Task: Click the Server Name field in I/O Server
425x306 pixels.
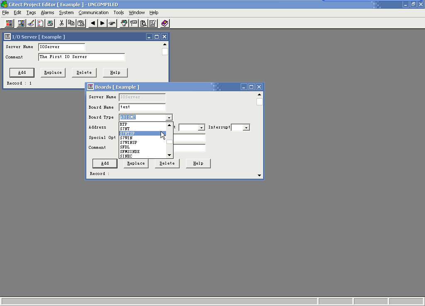Action: tap(62, 47)
